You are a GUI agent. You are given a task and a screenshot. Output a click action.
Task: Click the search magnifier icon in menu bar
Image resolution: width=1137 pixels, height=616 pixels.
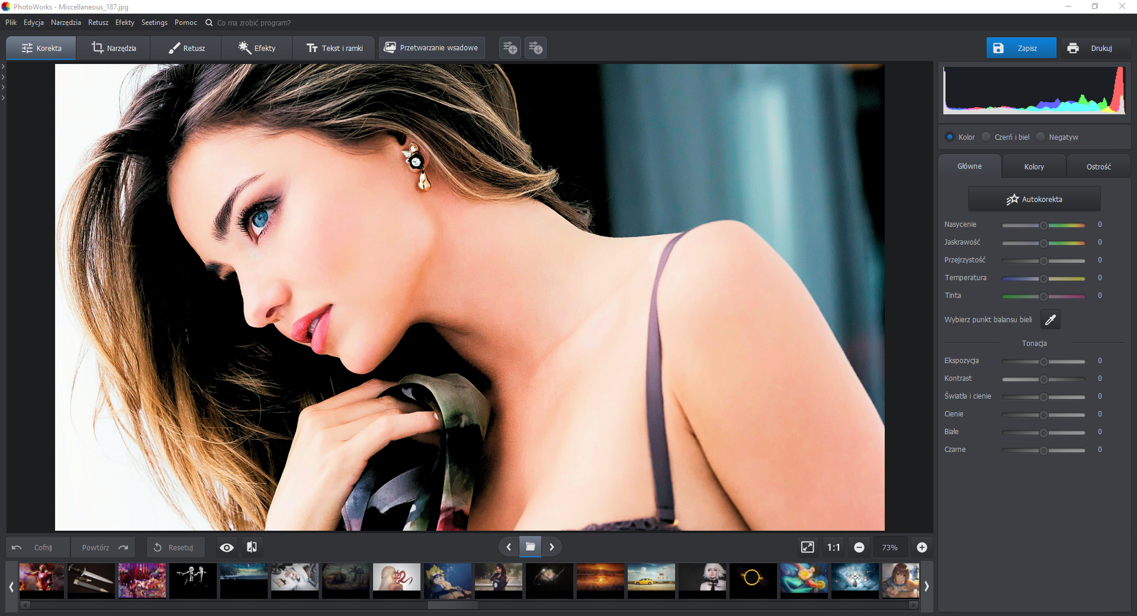pos(209,23)
